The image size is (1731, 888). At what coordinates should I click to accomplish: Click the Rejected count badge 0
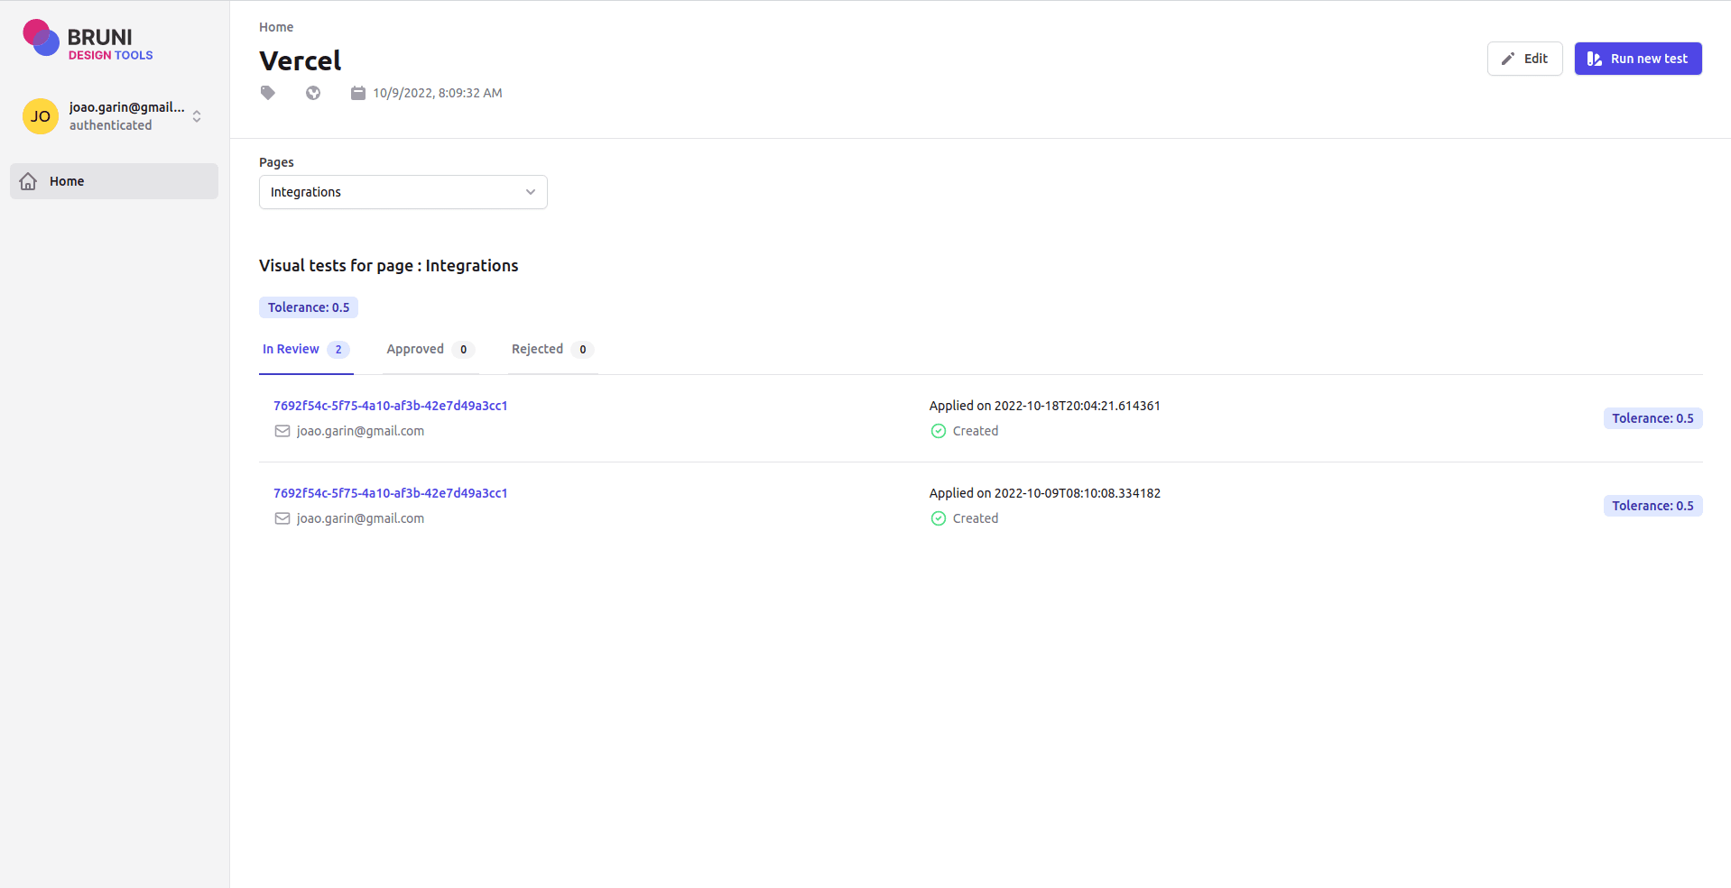click(x=583, y=350)
